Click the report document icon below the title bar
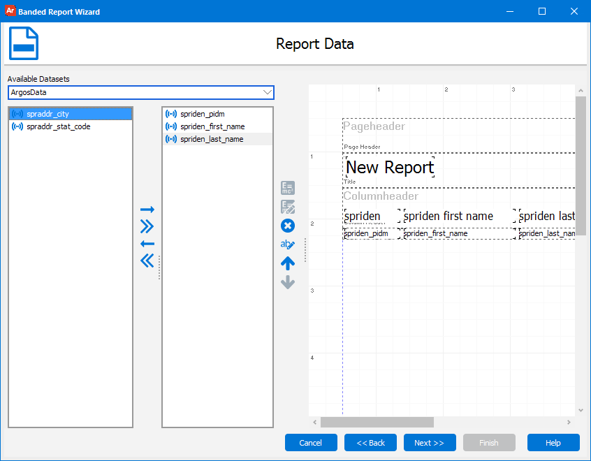Viewport: 591px width, 461px height. click(23, 43)
